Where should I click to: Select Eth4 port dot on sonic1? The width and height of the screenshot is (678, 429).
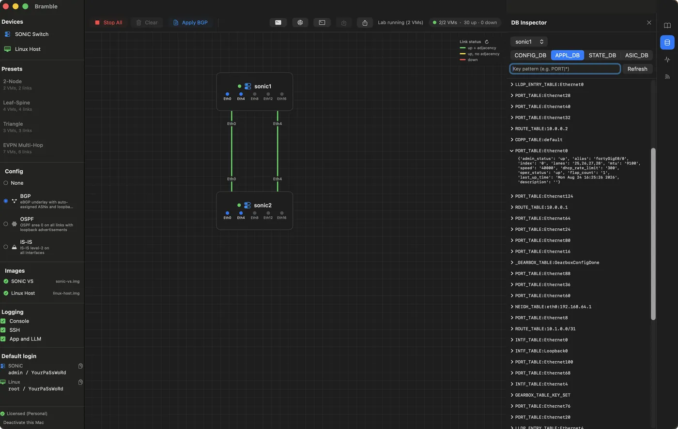(x=241, y=94)
